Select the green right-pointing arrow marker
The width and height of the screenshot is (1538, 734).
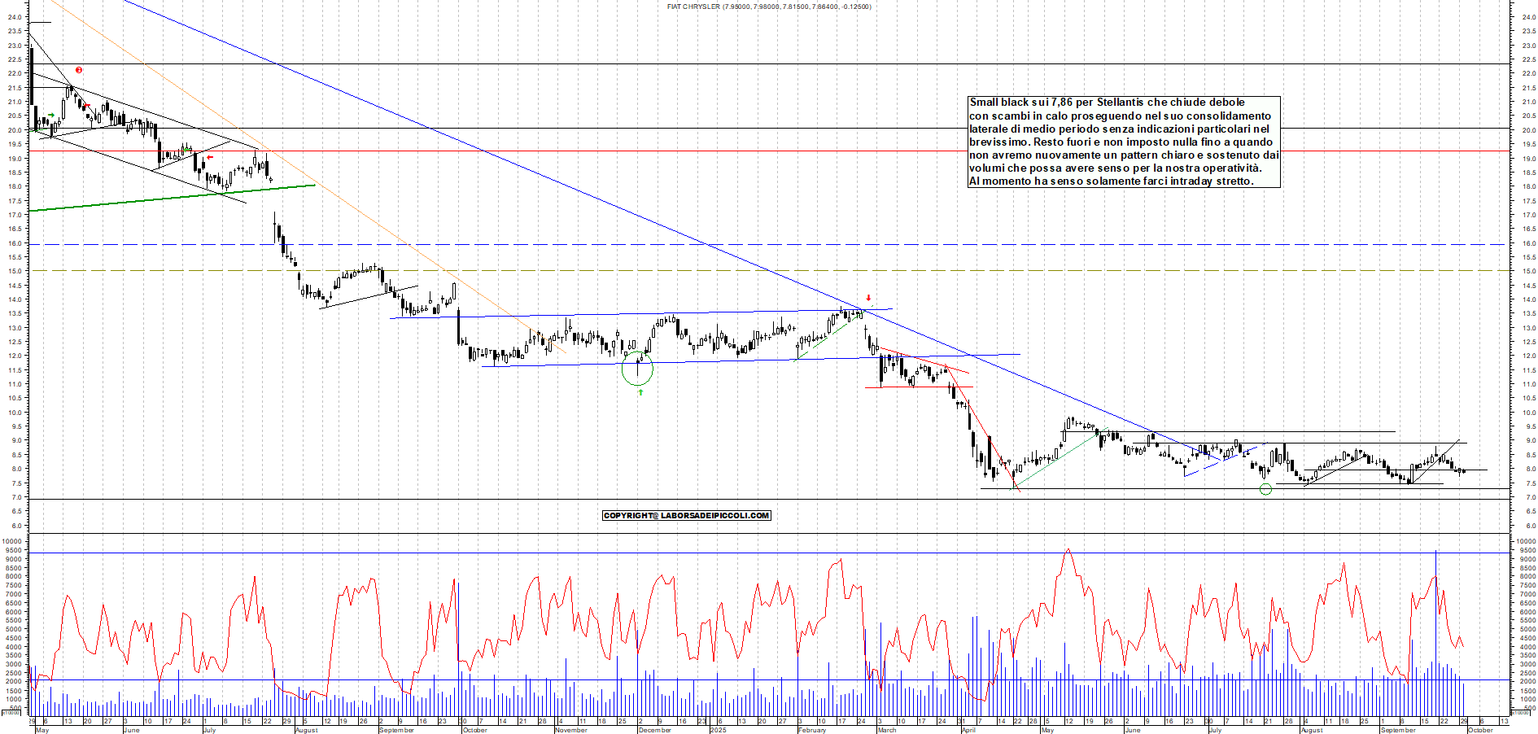tap(52, 116)
